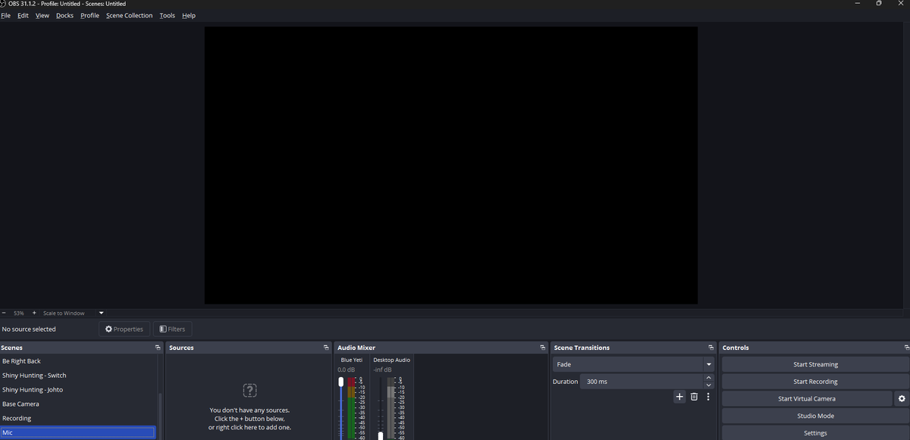910x440 pixels.
Task: Select the Be Right Back scene
Action: [78, 361]
